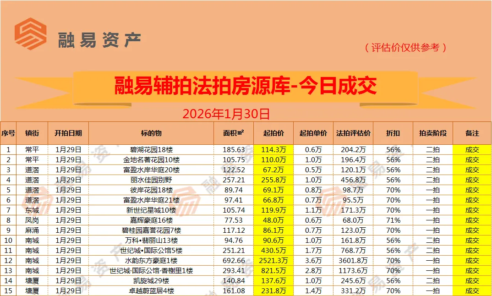This screenshot has width=492, height=296.
Task: Click the starting price 114.3万
Action: (273, 150)
